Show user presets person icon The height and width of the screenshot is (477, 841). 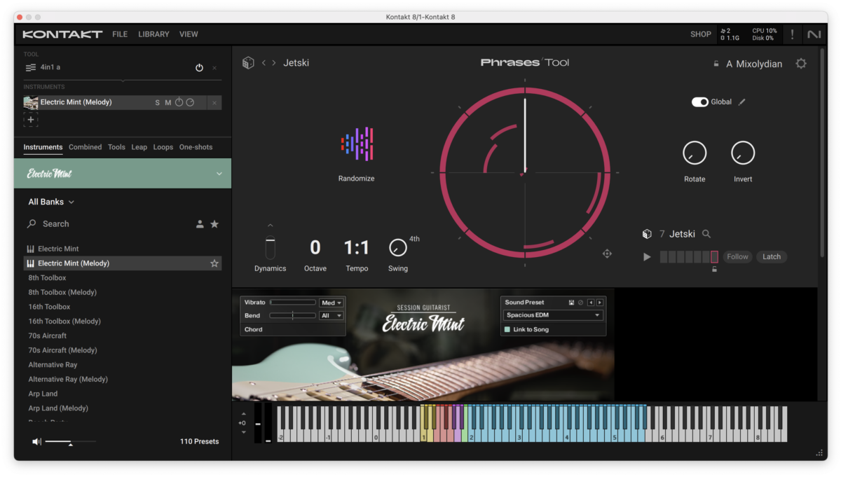(x=200, y=224)
